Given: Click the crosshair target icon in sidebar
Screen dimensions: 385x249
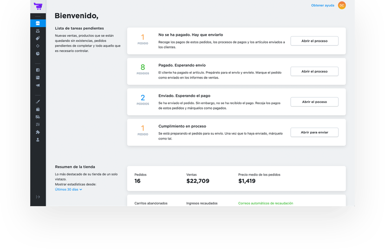Looking at the screenshot, I should pos(38,46).
